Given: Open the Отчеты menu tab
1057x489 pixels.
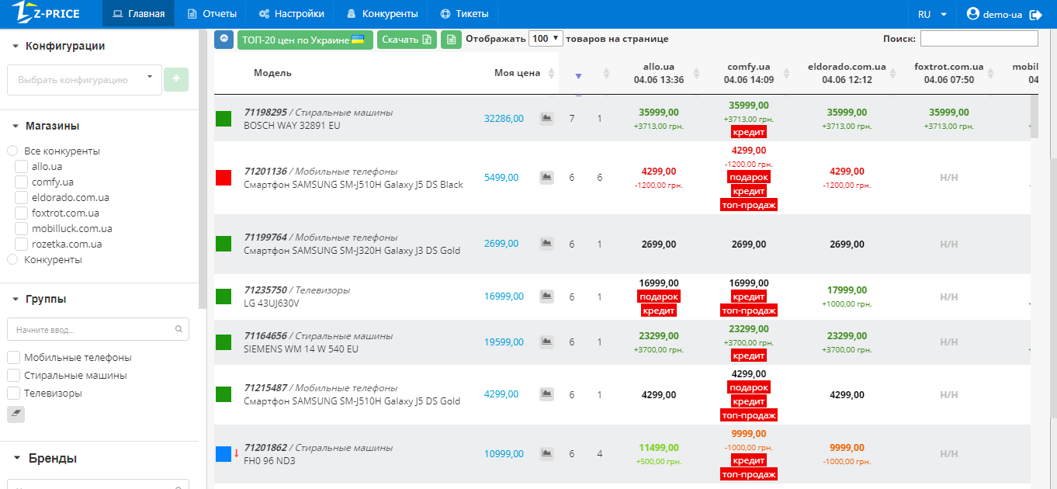Looking at the screenshot, I should tap(212, 14).
